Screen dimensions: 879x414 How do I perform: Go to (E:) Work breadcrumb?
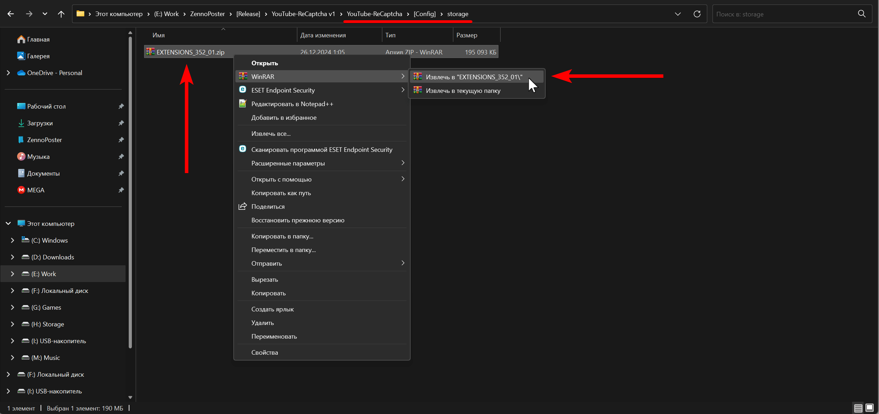point(166,14)
